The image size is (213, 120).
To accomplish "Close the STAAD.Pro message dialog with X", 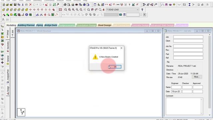I will coord(121,48).
